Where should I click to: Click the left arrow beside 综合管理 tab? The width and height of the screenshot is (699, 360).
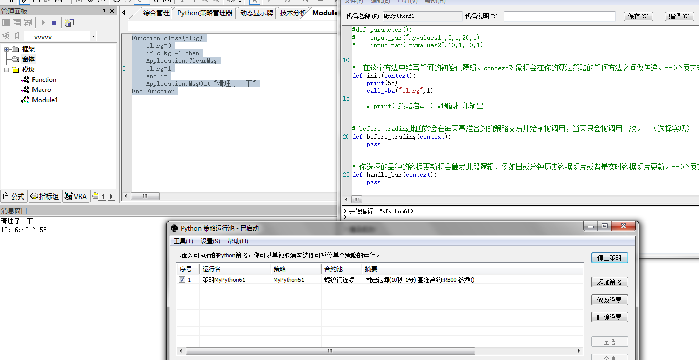click(x=124, y=13)
